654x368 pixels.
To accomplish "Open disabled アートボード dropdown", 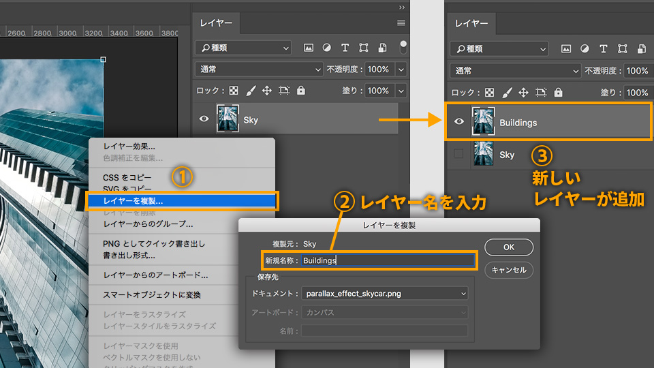I will pyautogui.click(x=384, y=312).
